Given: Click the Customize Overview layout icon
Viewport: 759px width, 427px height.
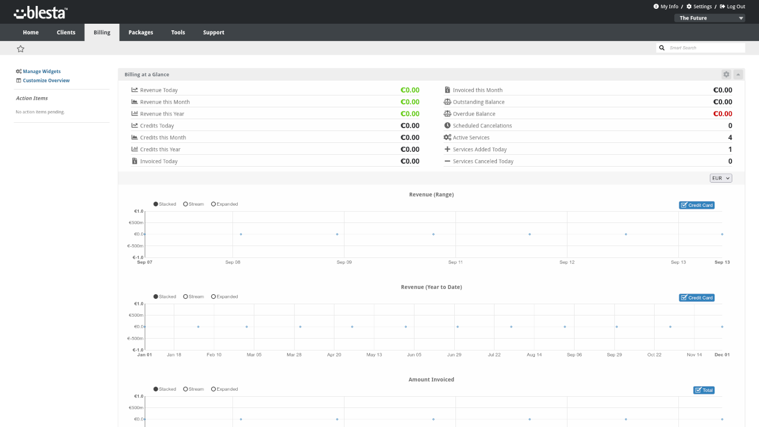Looking at the screenshot, I should (19, 81).
